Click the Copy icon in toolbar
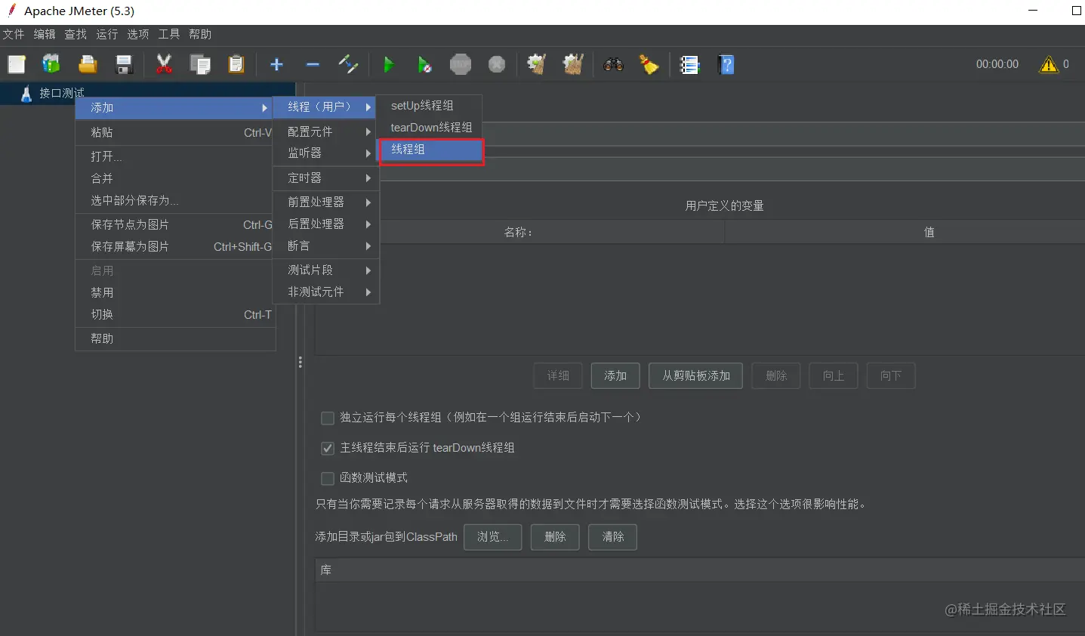 200,65
